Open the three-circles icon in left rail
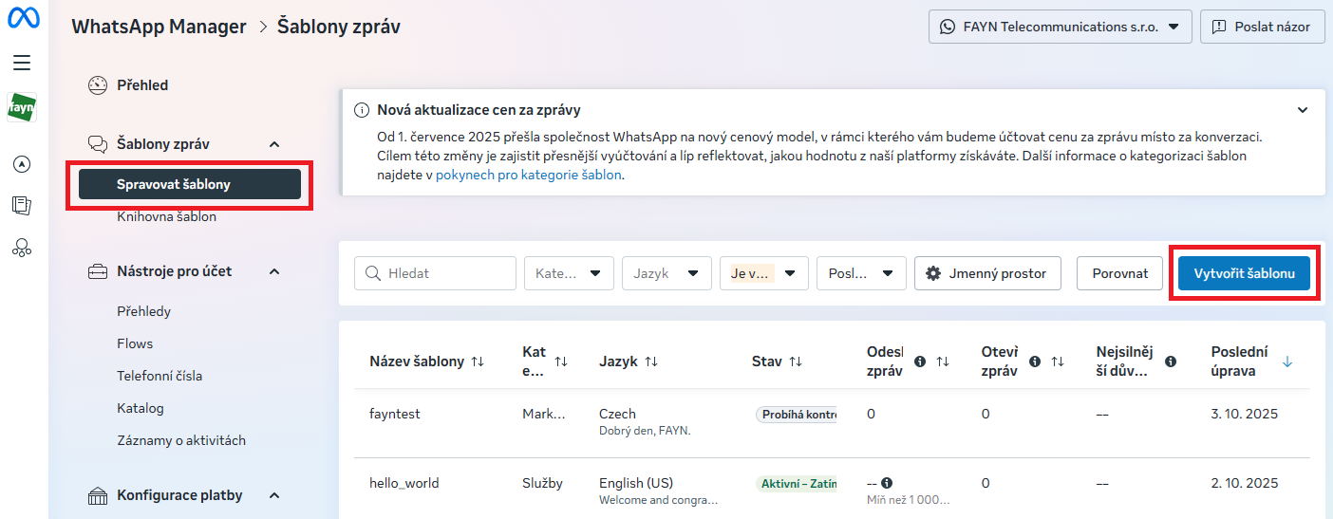This screenshot has width=1333, height=519. click(x=22, y=248)
